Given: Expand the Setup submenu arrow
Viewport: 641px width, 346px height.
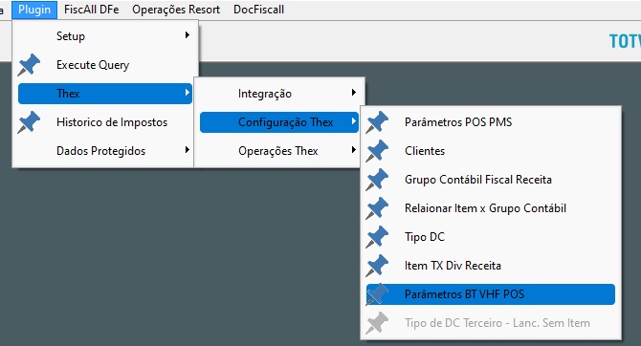Looking at the screenshot, I should [x=188, y=35].
